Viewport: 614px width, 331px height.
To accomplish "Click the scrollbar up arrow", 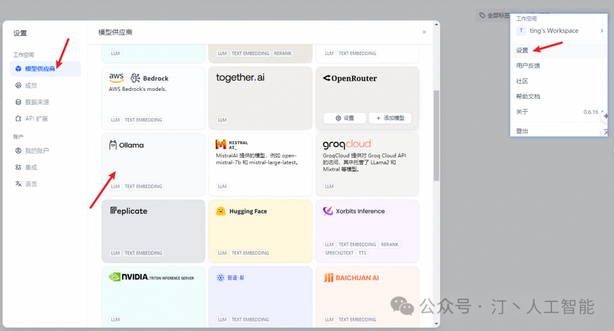I will (436, 24).
